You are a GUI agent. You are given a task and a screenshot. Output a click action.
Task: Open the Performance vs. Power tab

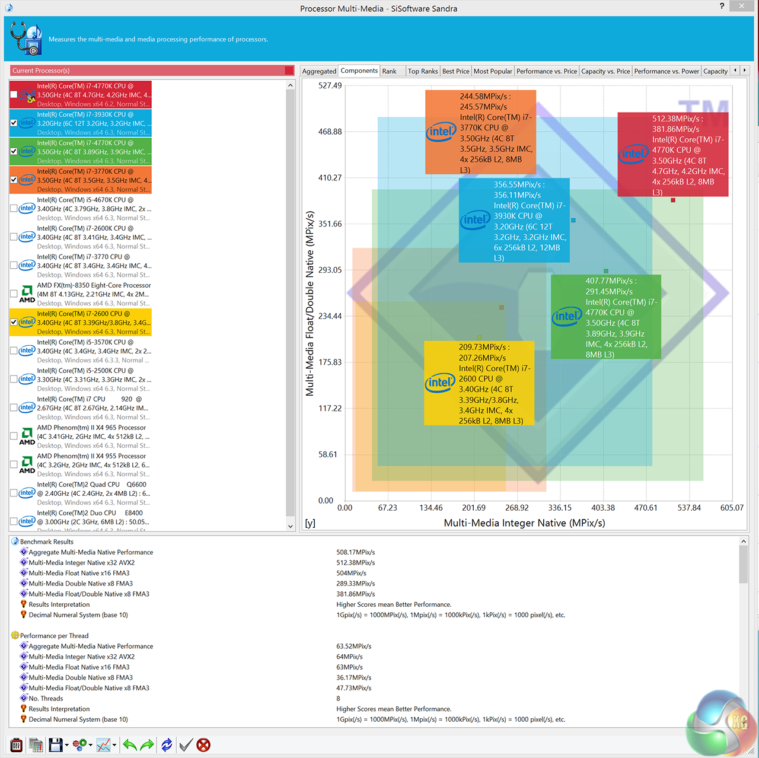coord(666,71)
